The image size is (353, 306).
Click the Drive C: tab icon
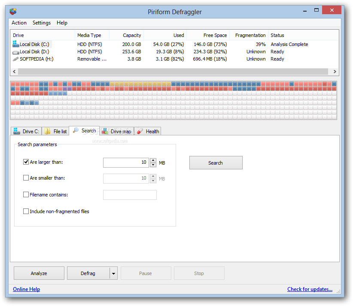pos(17,131)
